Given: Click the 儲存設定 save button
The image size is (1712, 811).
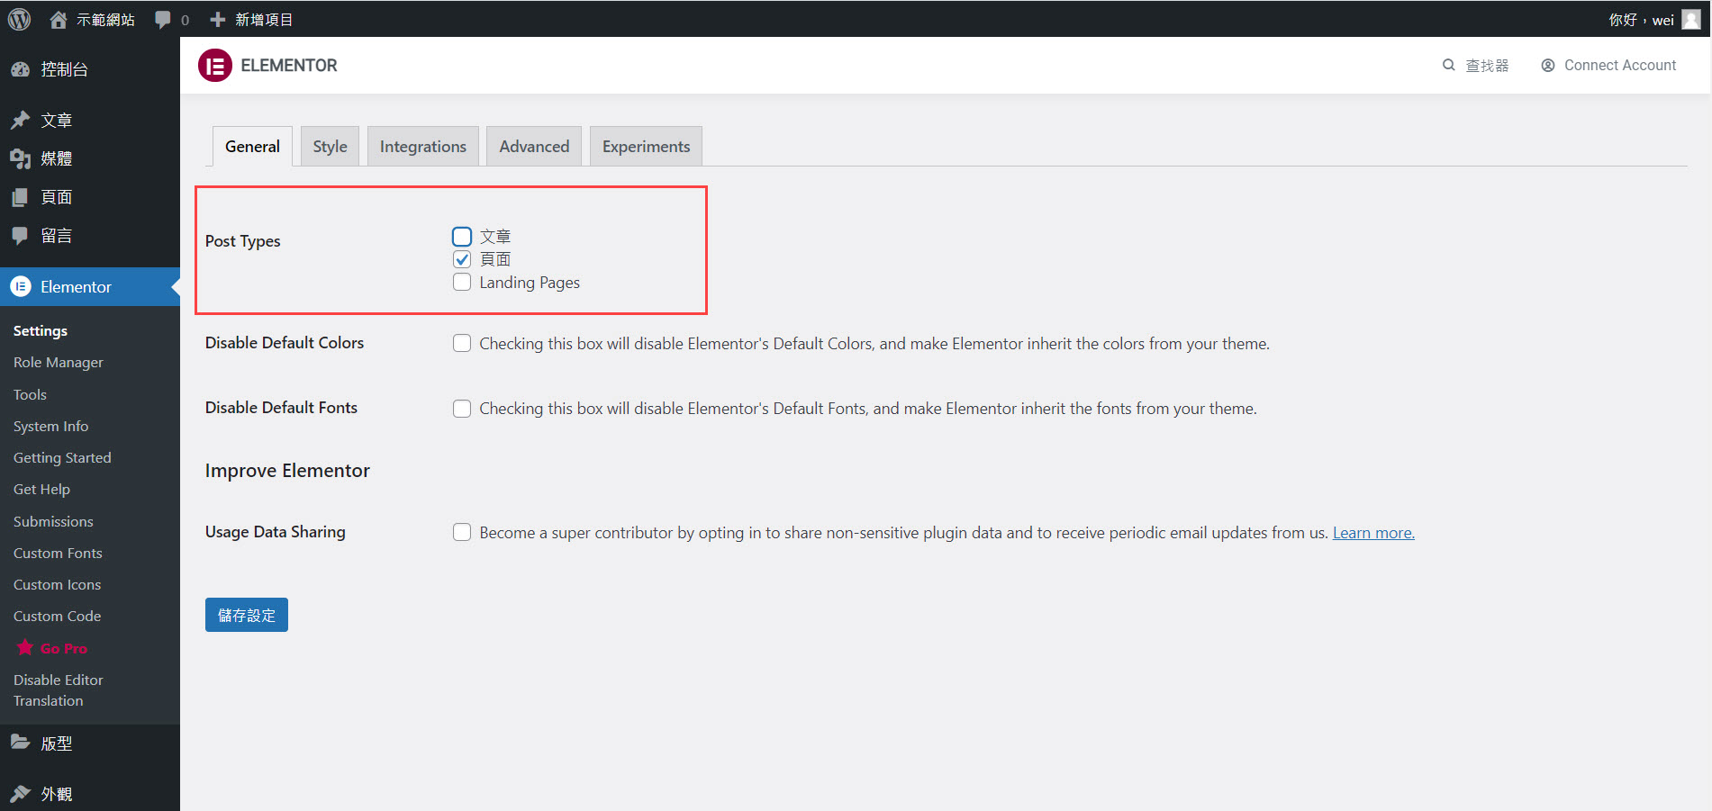Looking at the screenshot, I should pos(247,615).
